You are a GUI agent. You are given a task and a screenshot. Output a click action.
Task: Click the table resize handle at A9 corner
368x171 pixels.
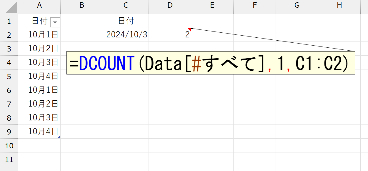59,137
